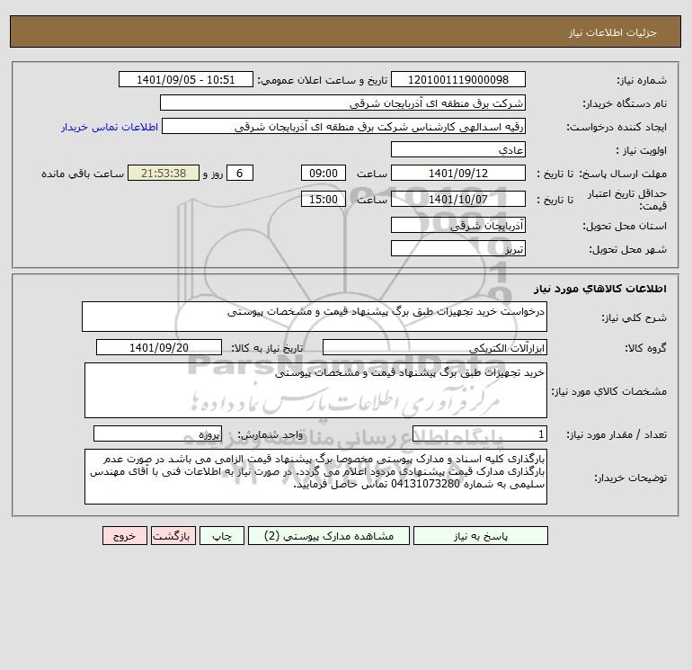Click general need description text box
Viewport: 692px width, 670px height.
pos(315,317)
